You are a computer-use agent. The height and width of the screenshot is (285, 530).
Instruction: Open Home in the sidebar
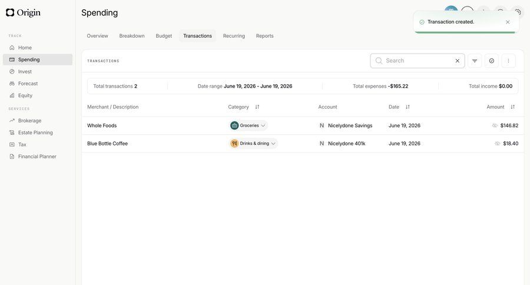click(x=38, y=48)
